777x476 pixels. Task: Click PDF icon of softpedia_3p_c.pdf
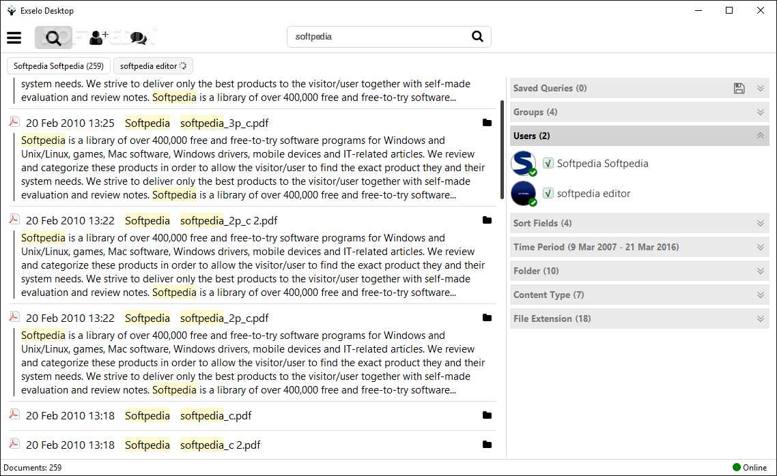pos(14,121)
